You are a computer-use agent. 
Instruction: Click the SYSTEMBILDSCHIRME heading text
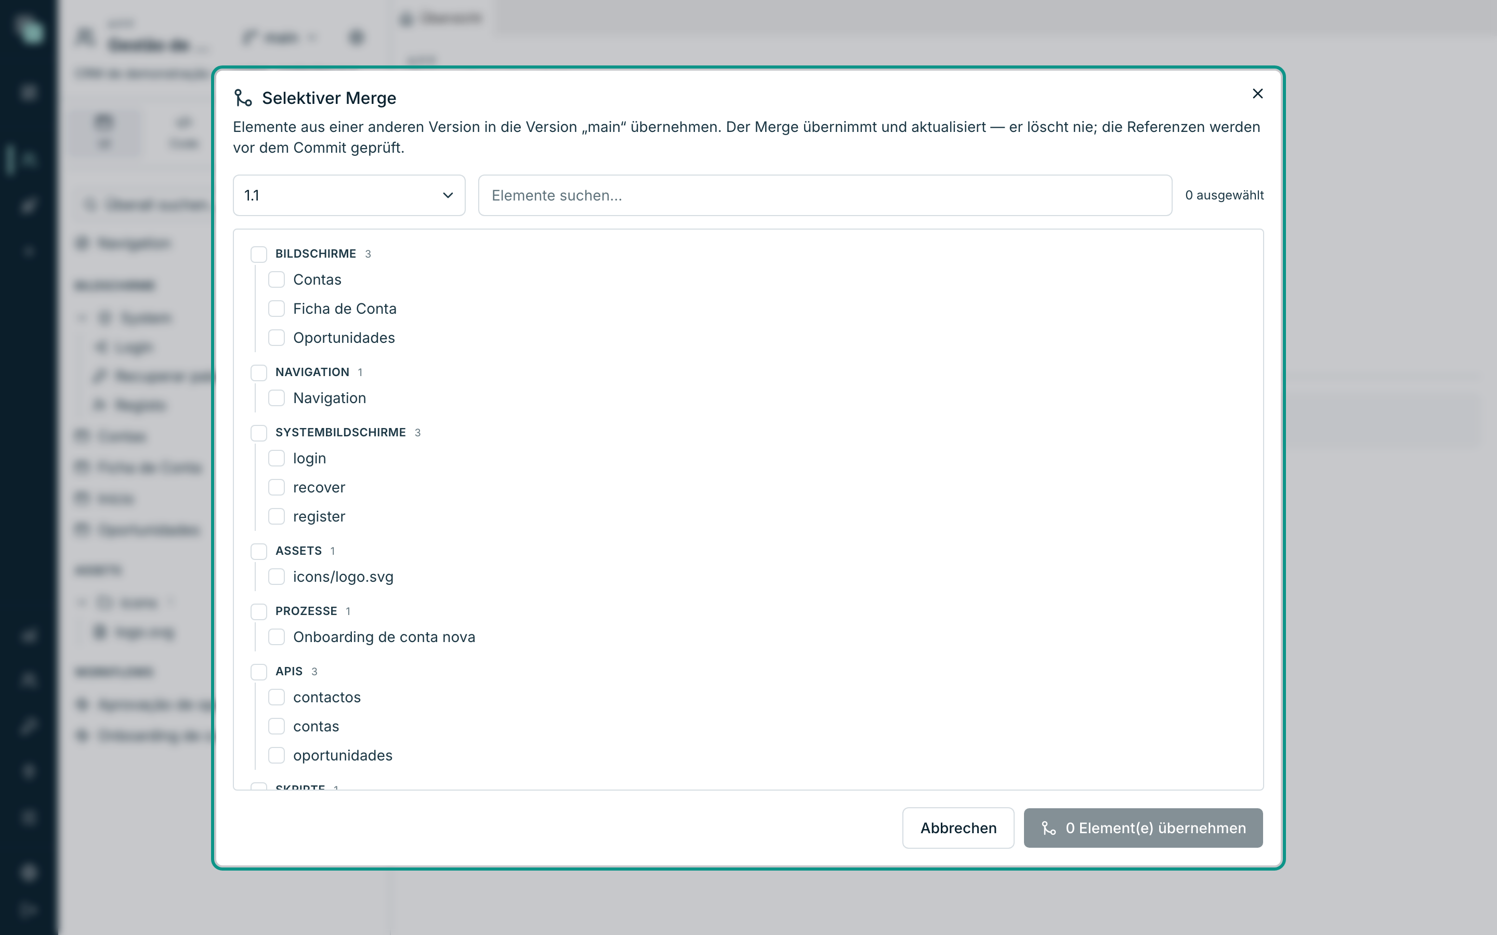point(340,433)
